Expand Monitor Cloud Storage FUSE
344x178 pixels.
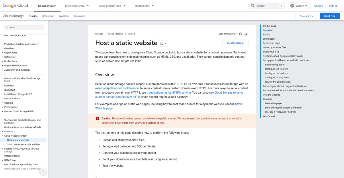coord(3,112)
